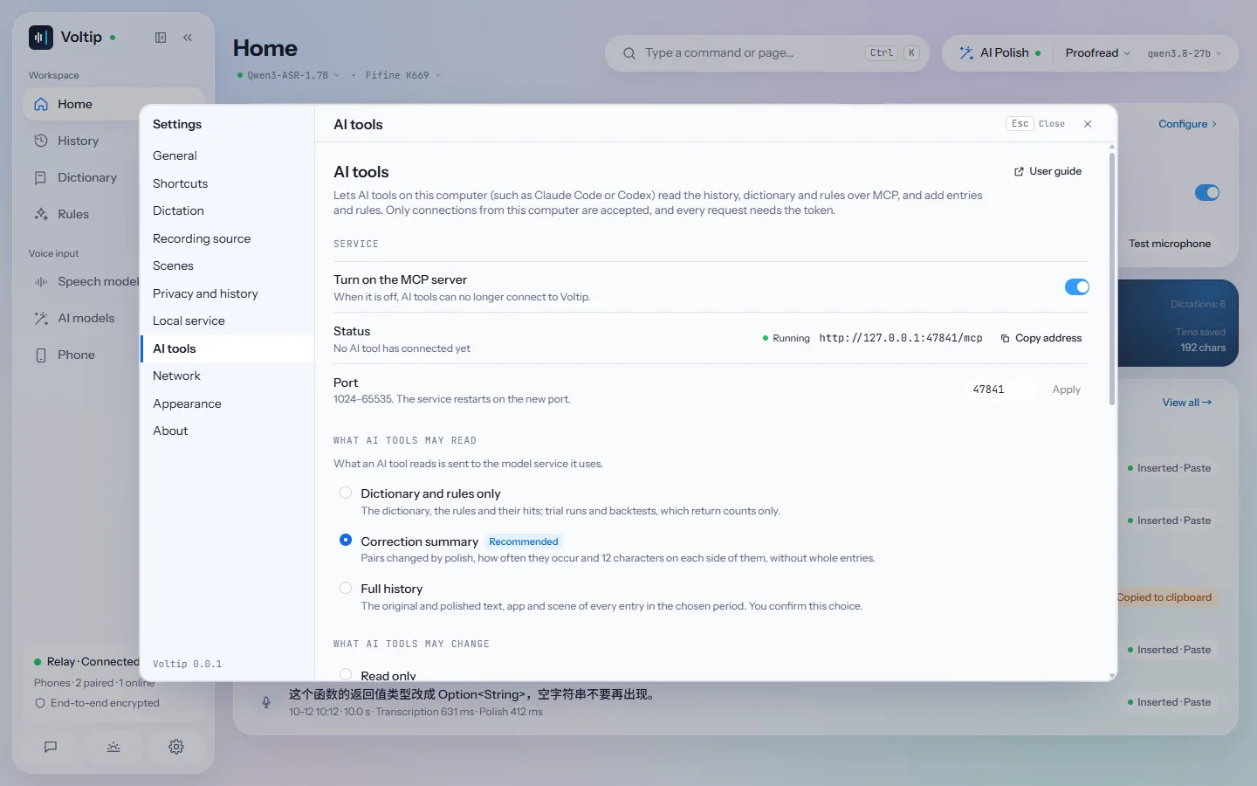This screenshot has width=1257, height=786.
Task: Open Shortcuts settings section
Action: (x=227, y=183)
